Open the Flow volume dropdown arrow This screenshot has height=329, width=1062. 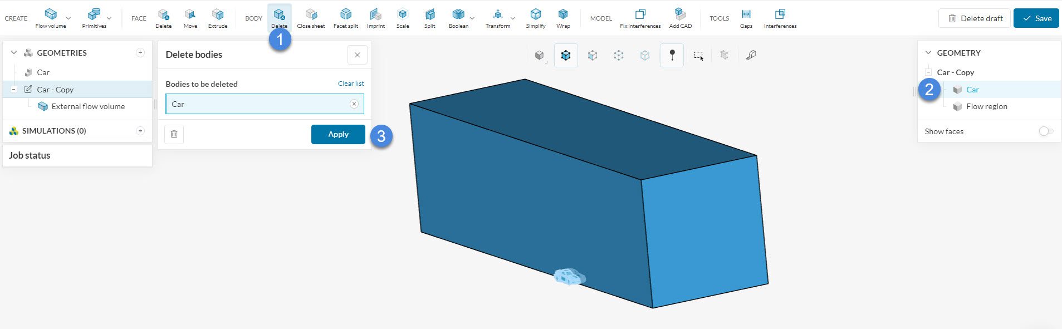[x=68, y=18]
